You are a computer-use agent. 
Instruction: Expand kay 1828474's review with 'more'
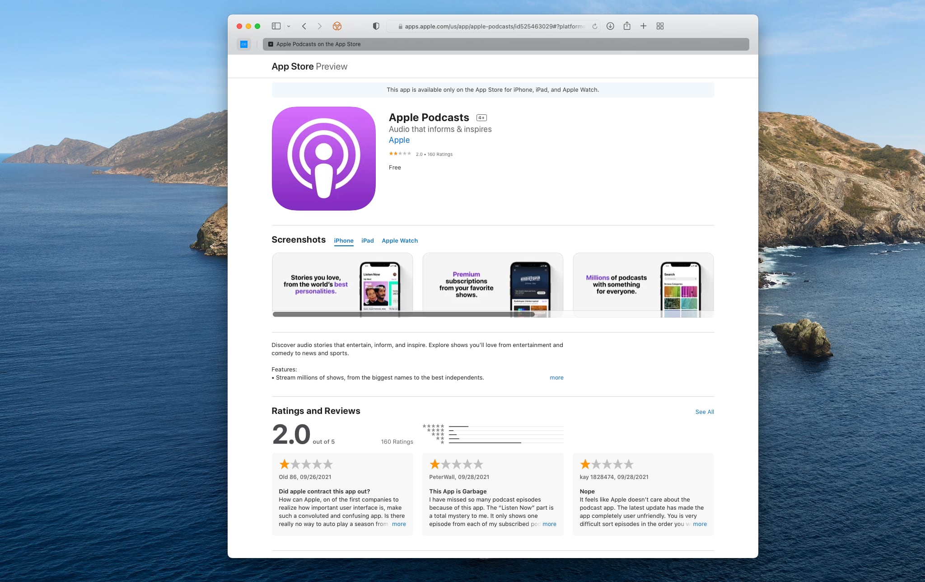[x=700, y=524]
